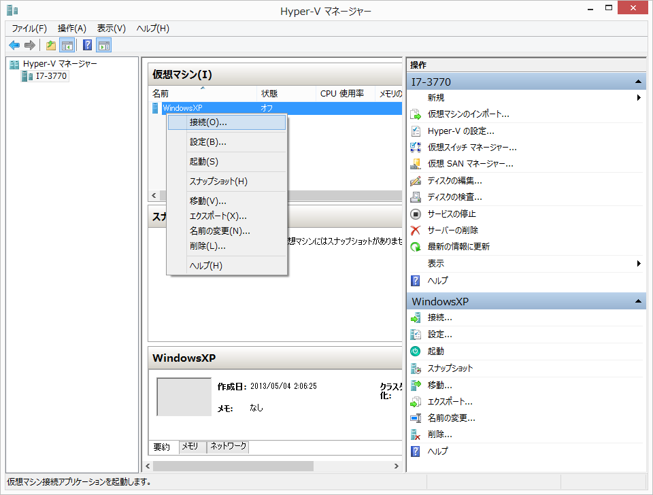Image resolution: width=653 pixels, height=495 pixels.
Task: Click the bottom horizontal scrollbar thumb
Action: pyautogui.click(x=233, y=466)
